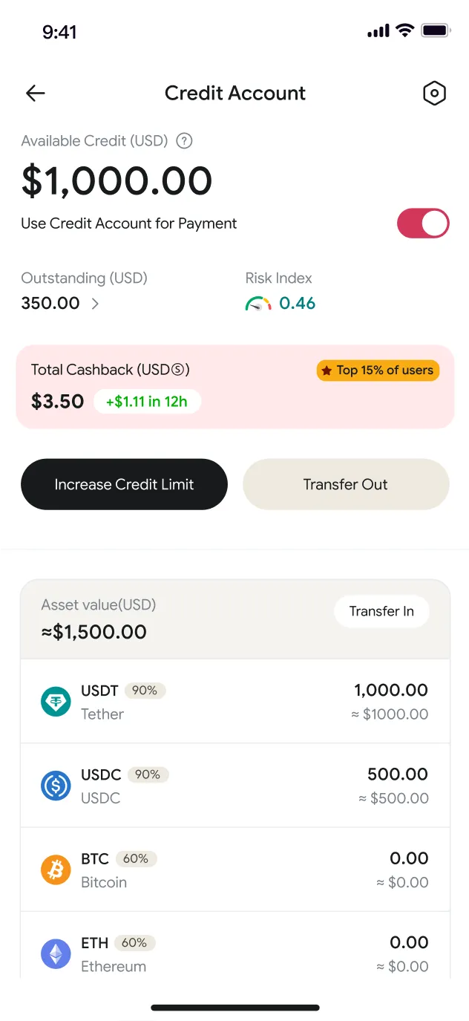469x1021 pixels.
Task: Tap the star icon in top users badge
Action: coord(327,371)
